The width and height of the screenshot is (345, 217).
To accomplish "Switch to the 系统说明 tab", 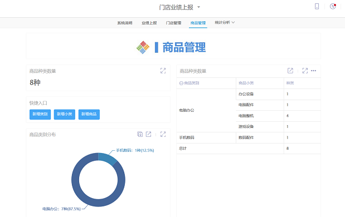I will tap(125, 23).
